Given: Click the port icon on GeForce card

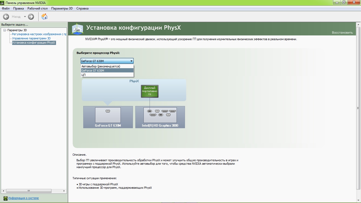Looking at the screenshot, I should pyautogui.click(x=108, y=111).
